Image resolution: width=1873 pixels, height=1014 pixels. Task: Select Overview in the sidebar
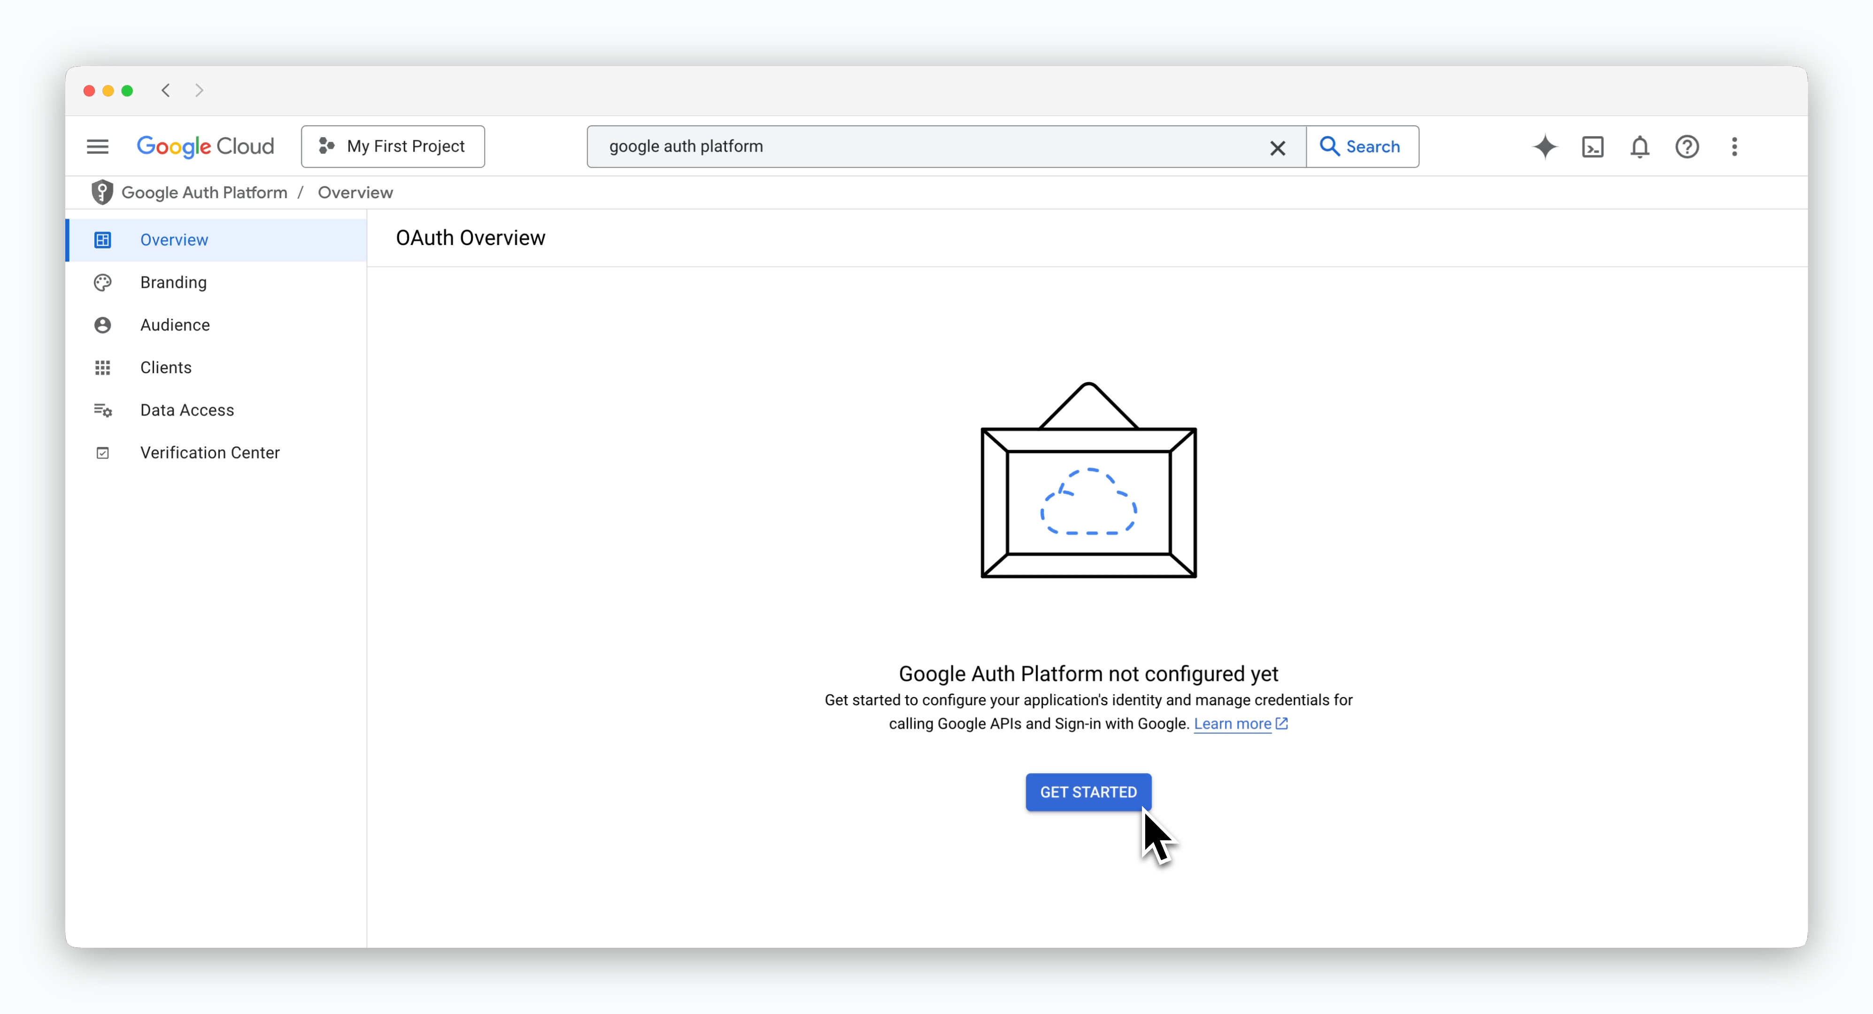tap(216, 240)
